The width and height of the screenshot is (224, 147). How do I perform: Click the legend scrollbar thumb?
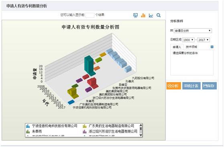pos(141,129)
